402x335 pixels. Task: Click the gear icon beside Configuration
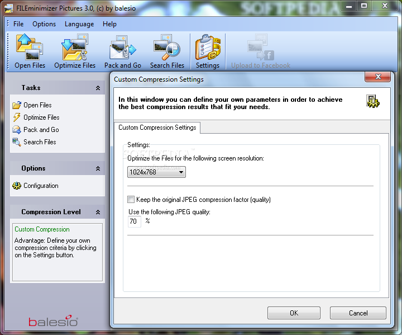[17, 186]
